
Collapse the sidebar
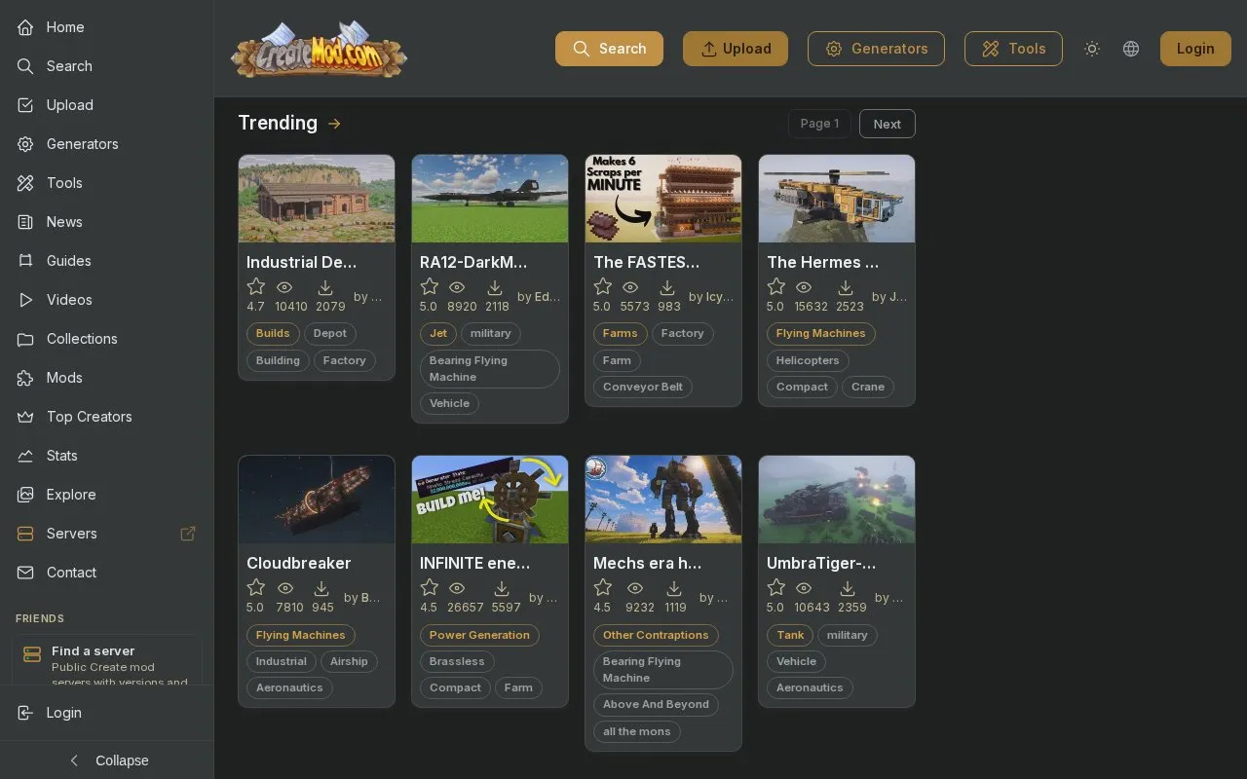tap(107, 760)
